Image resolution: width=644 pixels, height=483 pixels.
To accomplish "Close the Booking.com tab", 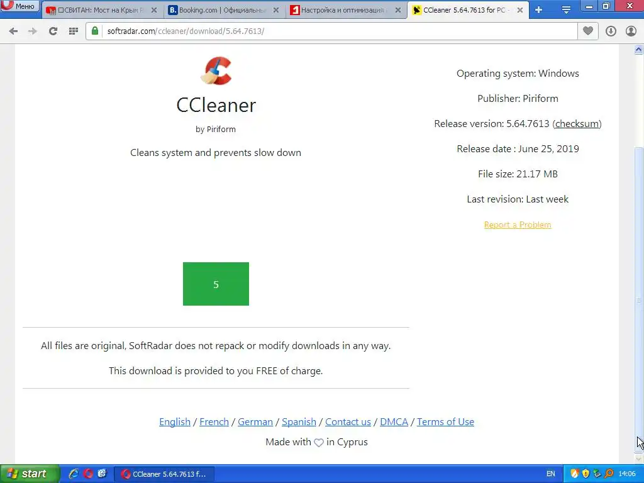I will tap(276, 10).
